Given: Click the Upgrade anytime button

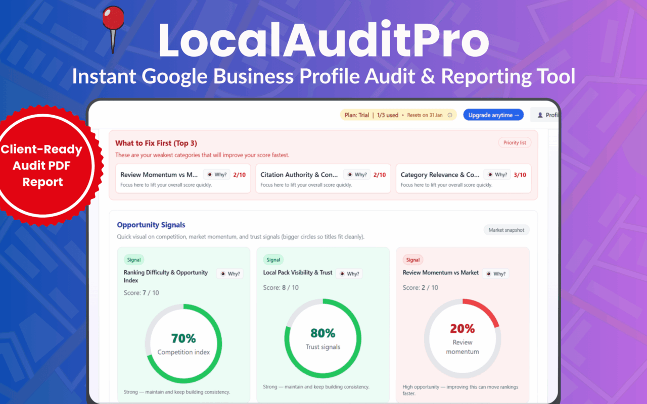Looking at the screenshot, I should [493, 115].
